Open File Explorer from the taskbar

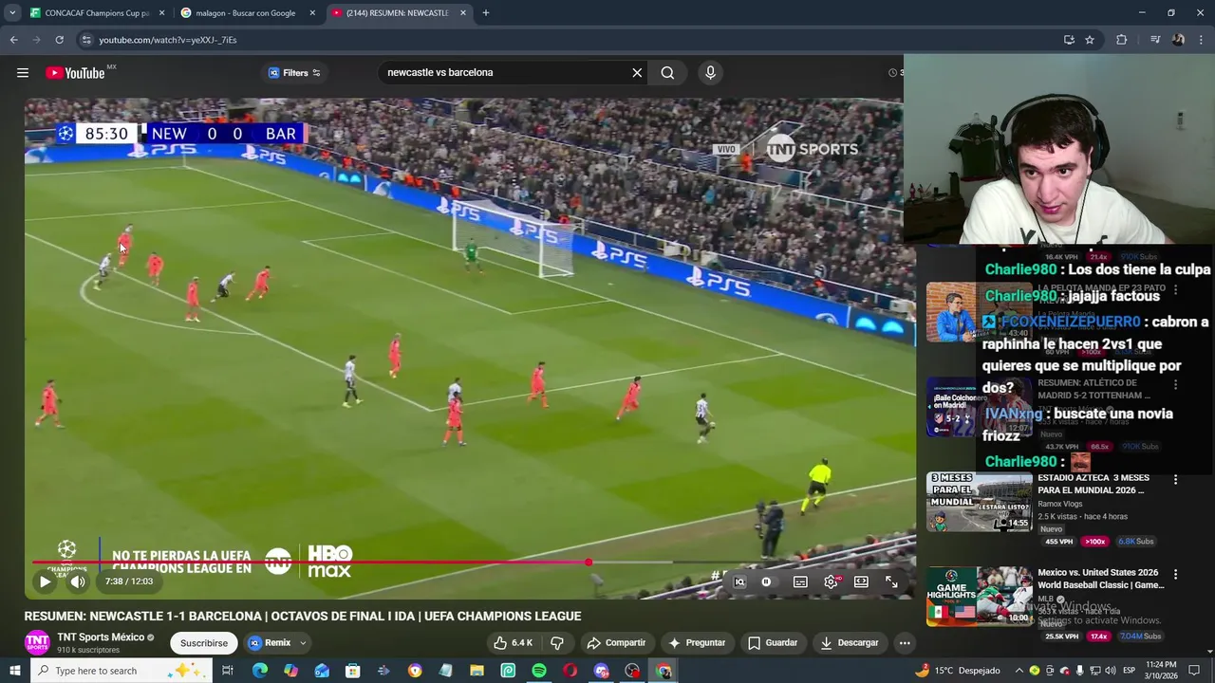[477, 671]
